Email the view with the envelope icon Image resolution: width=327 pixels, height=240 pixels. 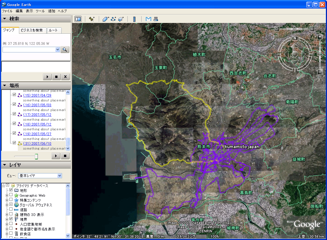click(x=148, y=19)
